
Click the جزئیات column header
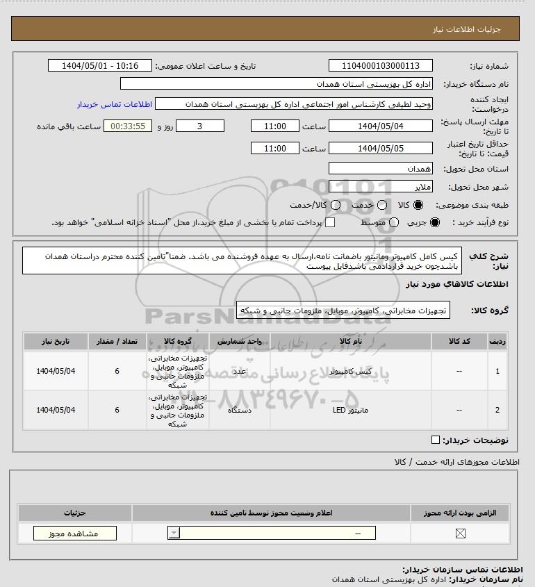pos(75,513)
